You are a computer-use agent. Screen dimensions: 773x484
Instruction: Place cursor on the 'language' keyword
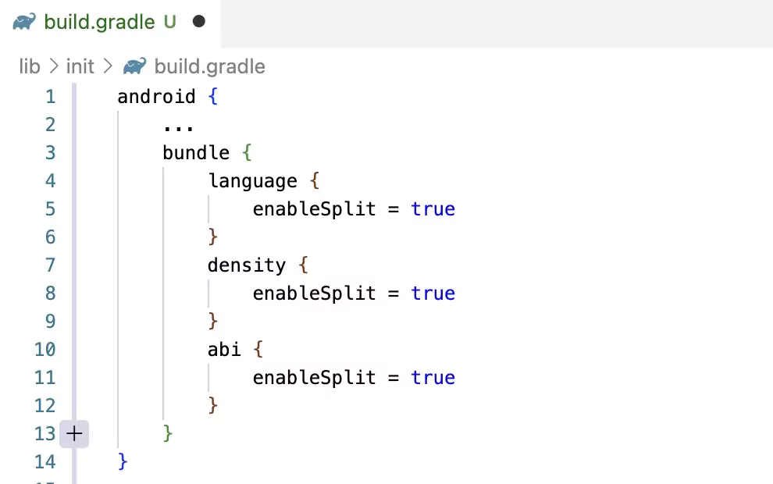click(x=253, y=182)
